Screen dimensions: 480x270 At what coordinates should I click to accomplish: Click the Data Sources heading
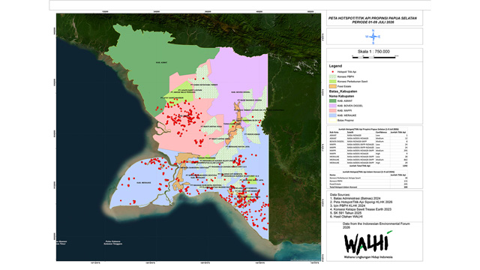[340, 195]
